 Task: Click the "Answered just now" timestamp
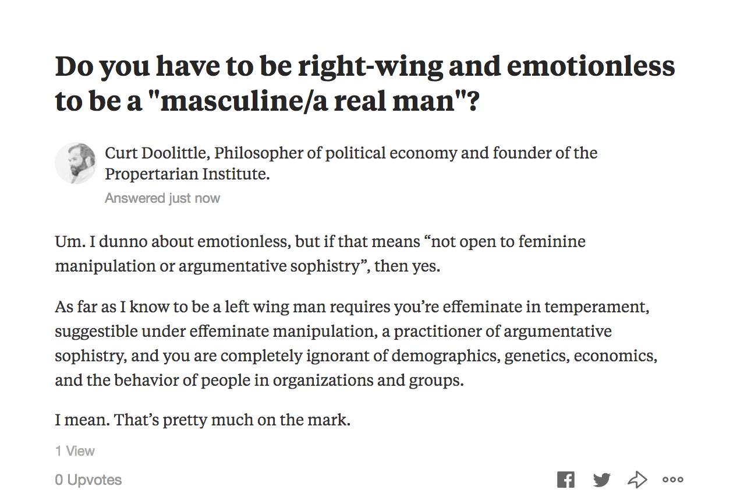162,198
